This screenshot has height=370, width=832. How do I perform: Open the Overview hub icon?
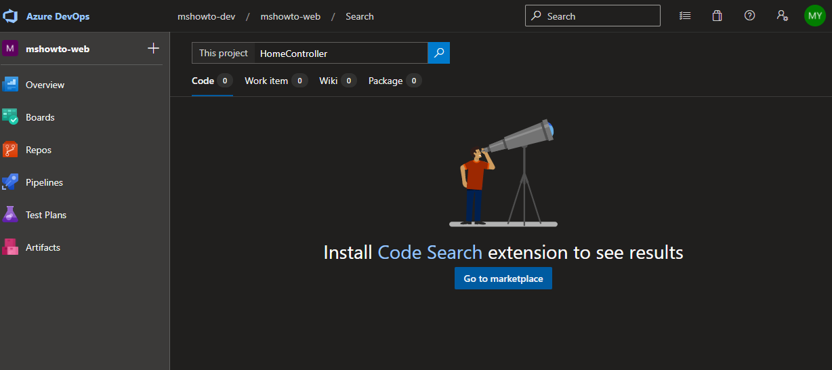tap(10, 85)
